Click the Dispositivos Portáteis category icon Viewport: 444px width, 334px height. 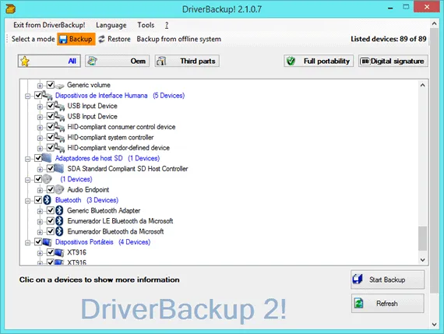click(x=47, y=242)
